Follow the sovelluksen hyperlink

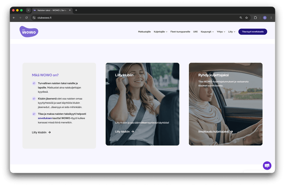click(x=45, y=118)
